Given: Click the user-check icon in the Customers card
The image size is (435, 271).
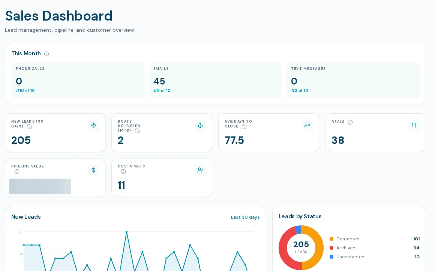Looking at the screenshot, I should pyautogui.click(x=200, y=170).
